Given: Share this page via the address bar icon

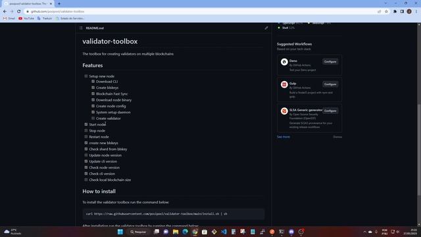Looking at the screenshot, I should [x=379, y=12].
